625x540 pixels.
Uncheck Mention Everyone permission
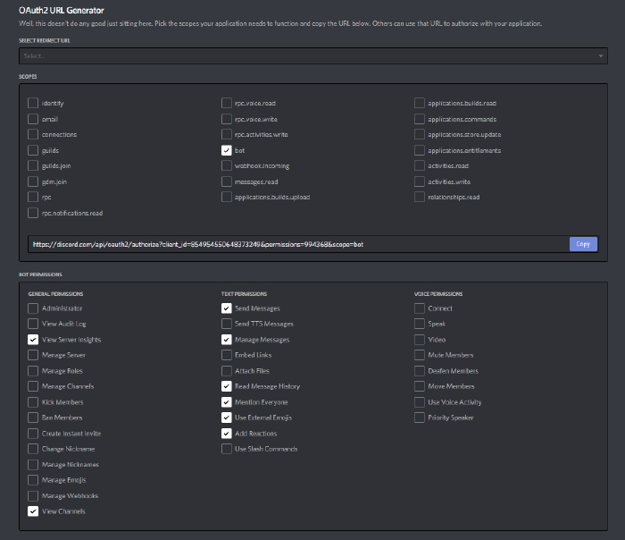coord(227,402)
